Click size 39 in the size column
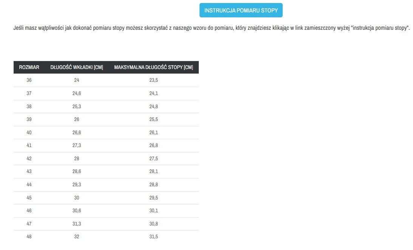413x250 pixels. click(29, 120)
